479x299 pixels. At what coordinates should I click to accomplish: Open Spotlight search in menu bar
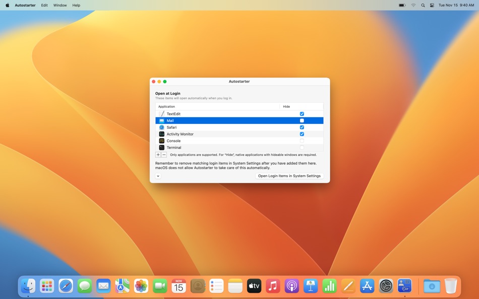[423, 5]
